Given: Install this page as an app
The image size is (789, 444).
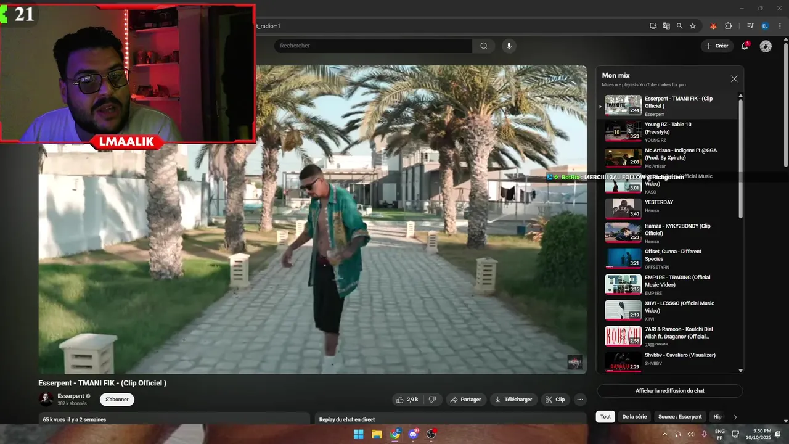Looking at the screenshot, I should pos(653,26).
